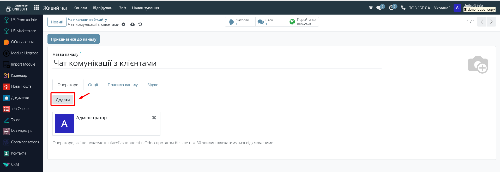
Task: Open the conversations messages icon
Action: 379,8
